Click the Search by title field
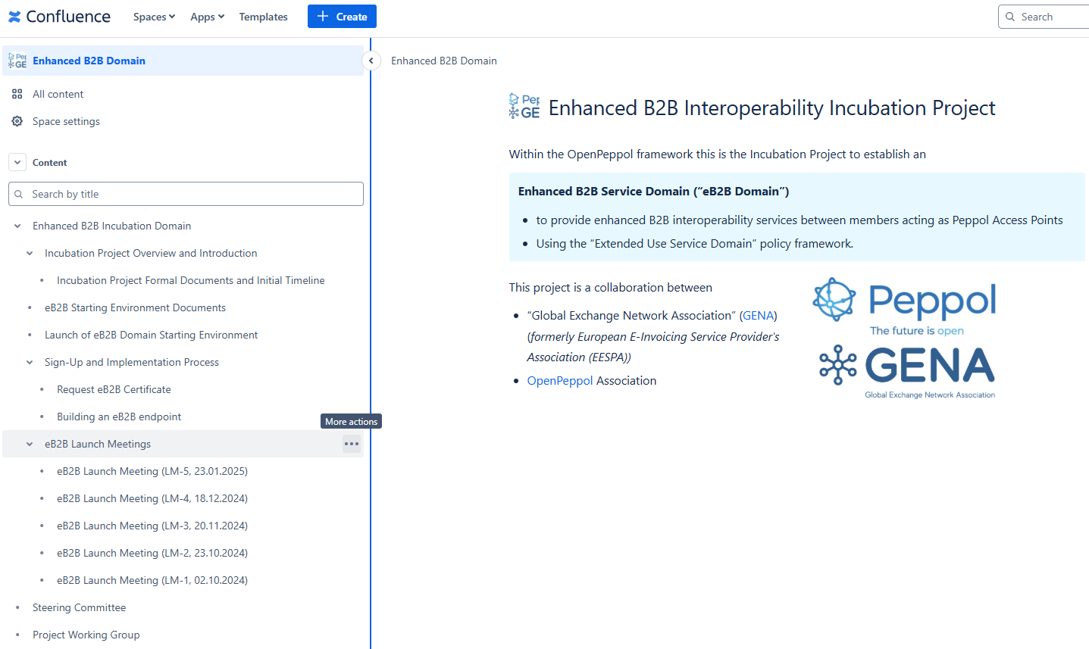1089x649 pixels. tap(186, 194)
